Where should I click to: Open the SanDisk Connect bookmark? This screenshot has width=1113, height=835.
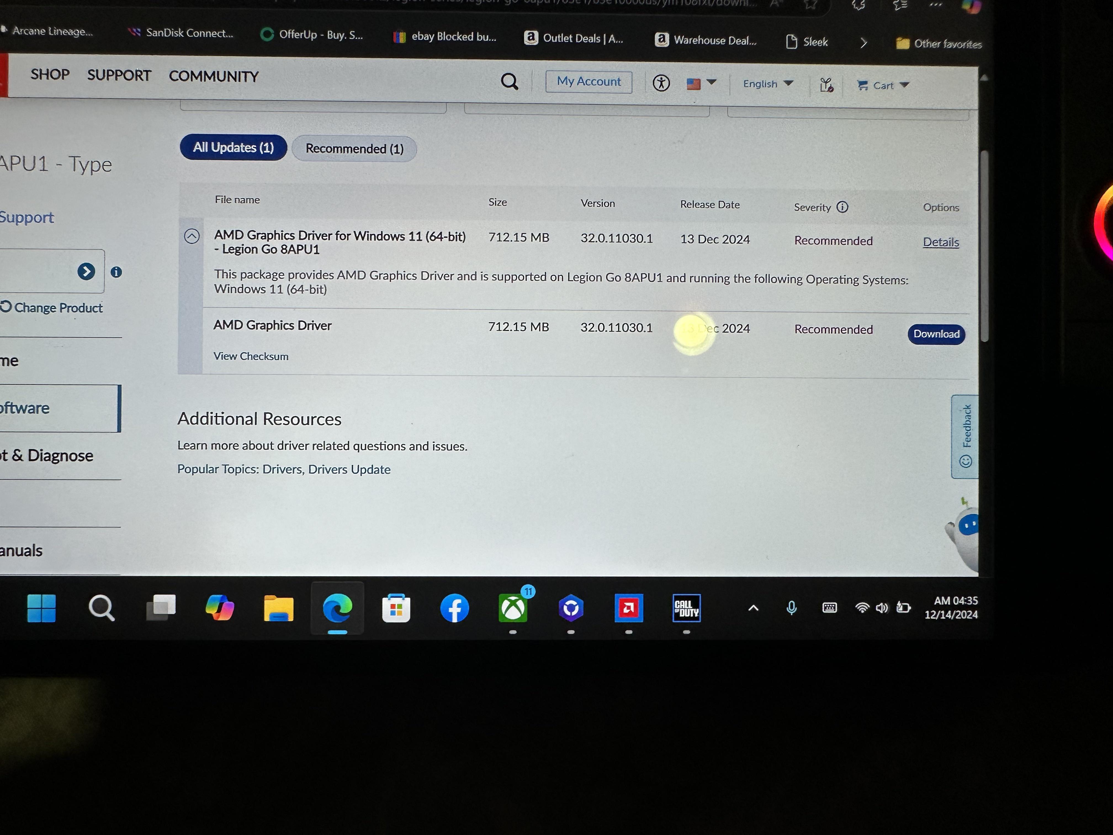(181, 33)
